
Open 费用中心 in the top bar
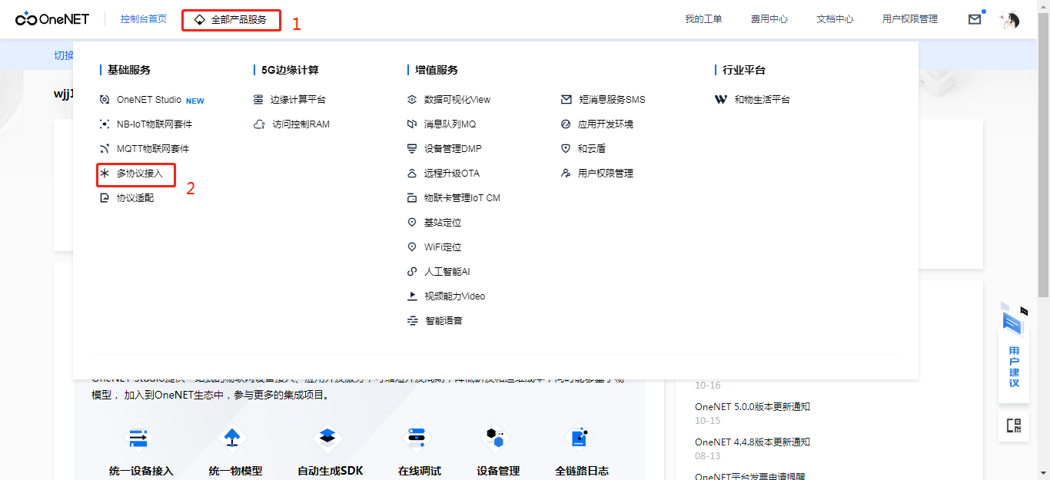[x=769, y=19]
